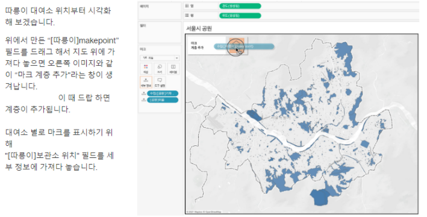Click detail icon beside 수집([공원]기하 pill

(x=143, y=93)
